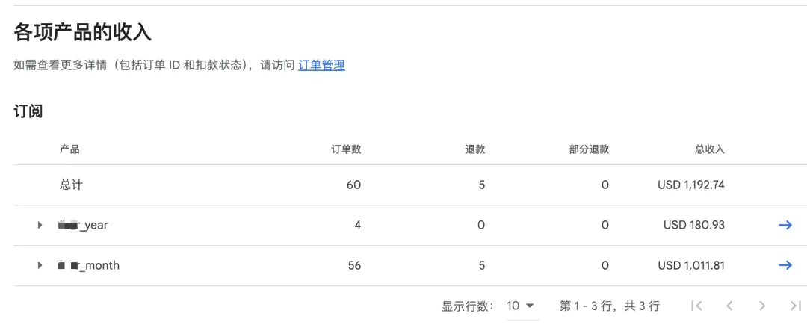The height and width of the screenshot is (328, 807).
Task: Go to previous page of table
Action: pyautogui.click(x=730, y=306)
